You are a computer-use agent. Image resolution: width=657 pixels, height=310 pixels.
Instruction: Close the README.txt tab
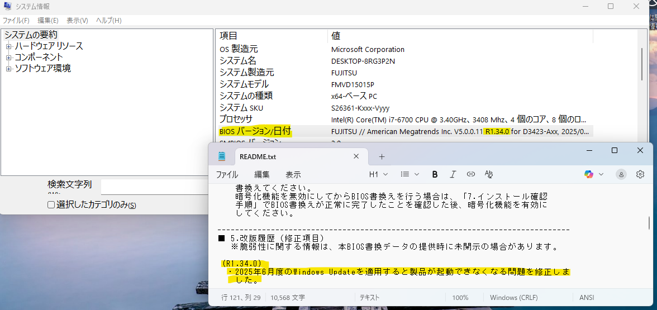[356, 156]
